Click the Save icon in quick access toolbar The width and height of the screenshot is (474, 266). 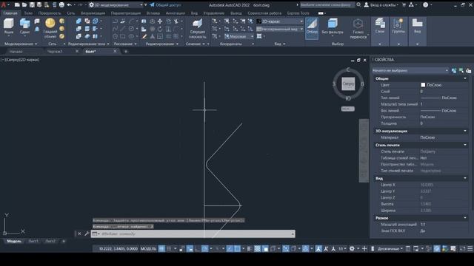click(x=32, y=5)
